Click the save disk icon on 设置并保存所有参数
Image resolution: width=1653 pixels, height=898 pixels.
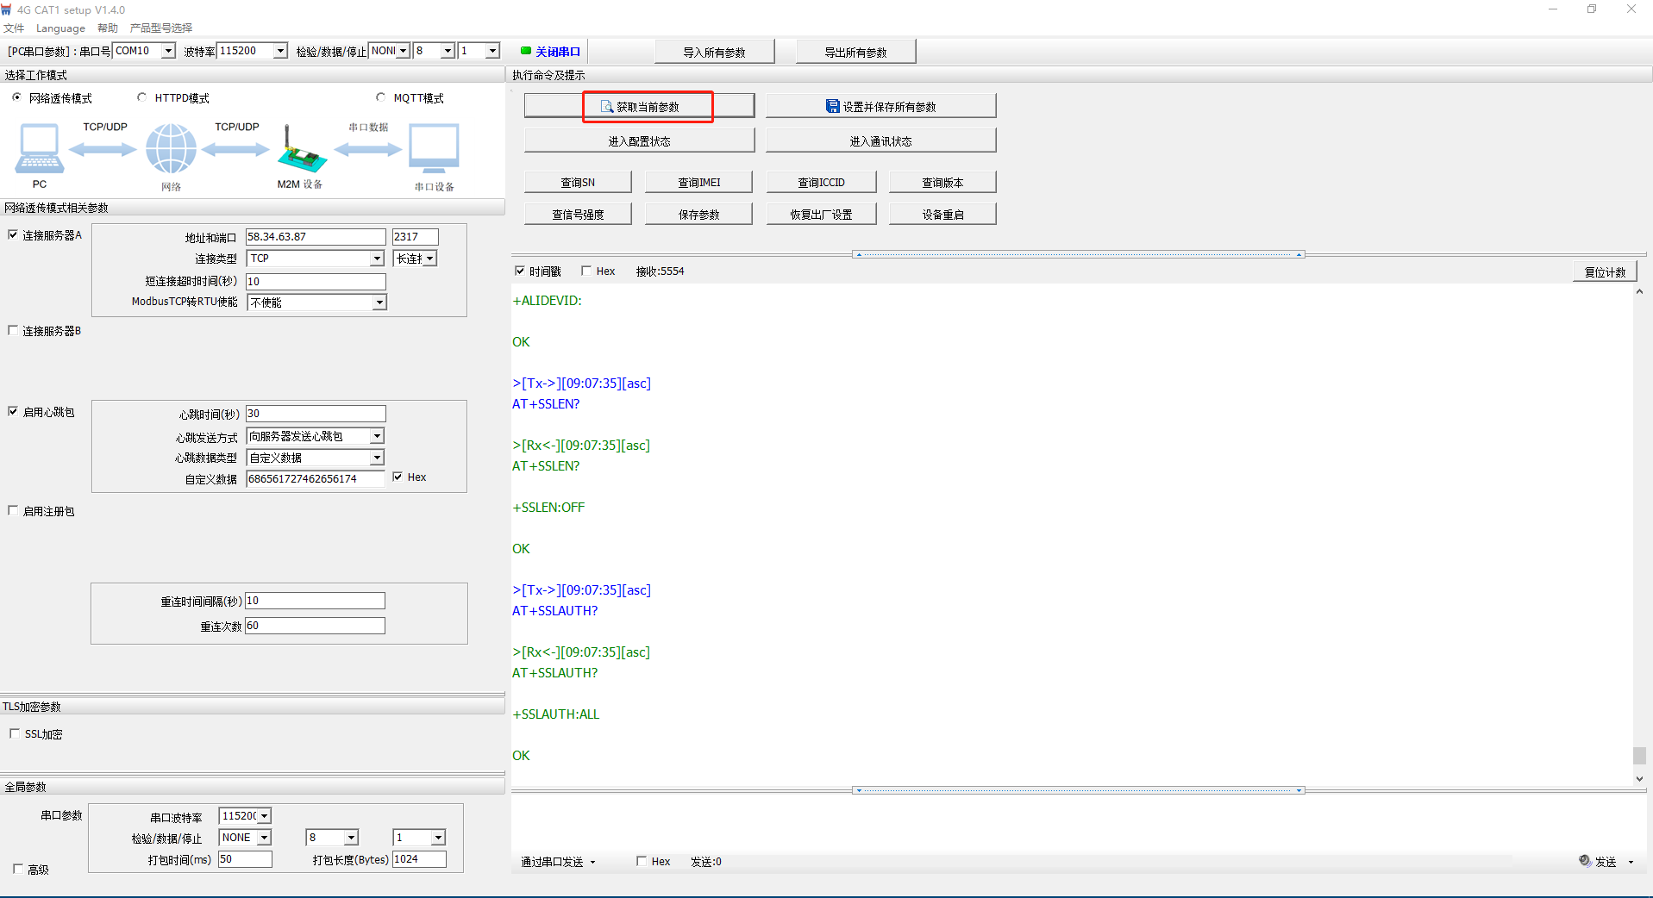coord(832,107)
